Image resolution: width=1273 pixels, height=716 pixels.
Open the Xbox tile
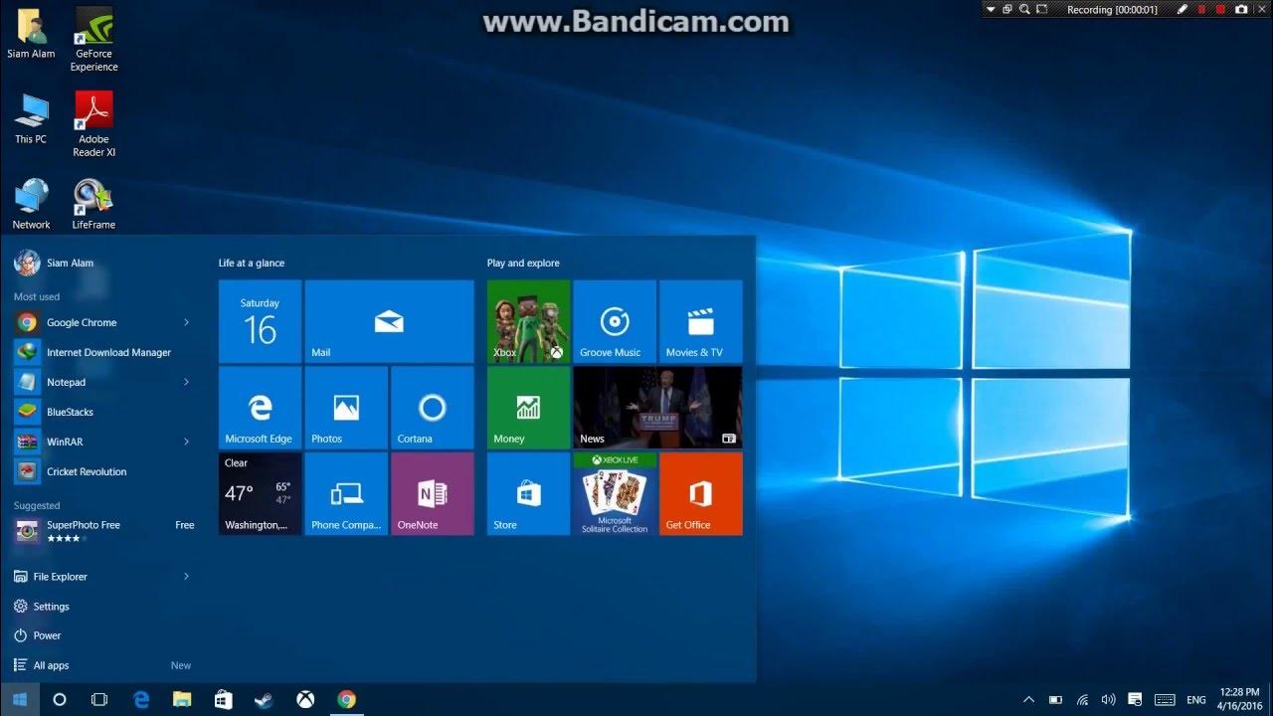528,321
